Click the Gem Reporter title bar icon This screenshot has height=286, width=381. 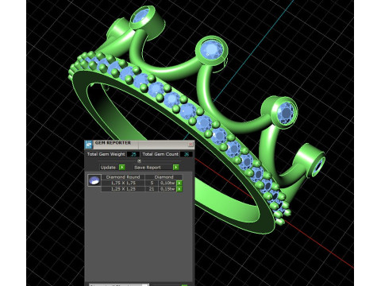pyautogui.click(x=89, y=145)
